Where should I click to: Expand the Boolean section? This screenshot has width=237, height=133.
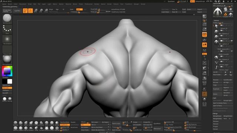pos(216,121)
